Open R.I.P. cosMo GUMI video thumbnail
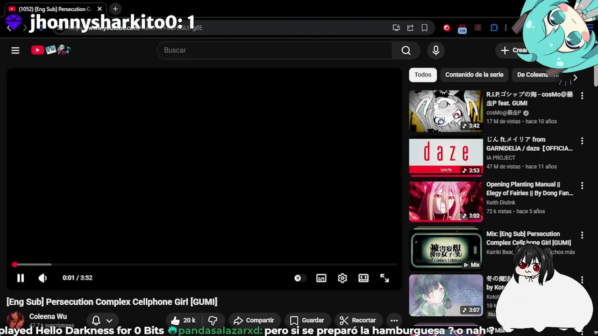The image size is (598, 336). [446, 111]
